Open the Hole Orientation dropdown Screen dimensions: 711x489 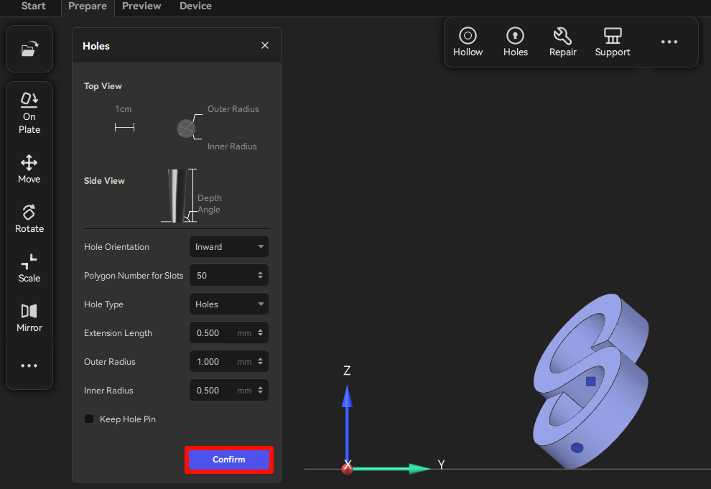(229, 246)
